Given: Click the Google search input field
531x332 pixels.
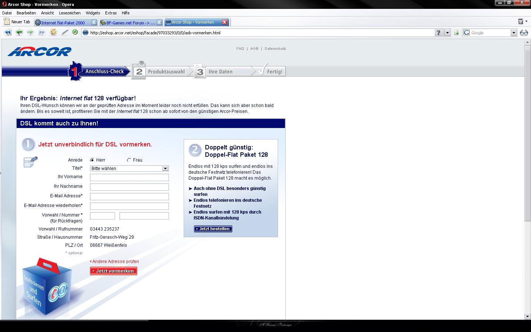Looking at the screenshot, I should pos(490,33).
